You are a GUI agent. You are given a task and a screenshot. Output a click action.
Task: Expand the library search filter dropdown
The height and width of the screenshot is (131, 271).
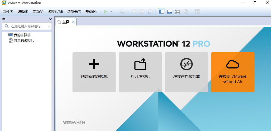pos(49,26)
